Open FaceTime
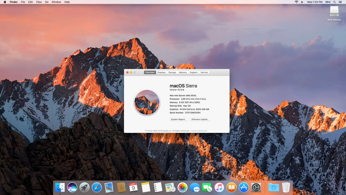The image size is (346, 195). click(207, 187)
